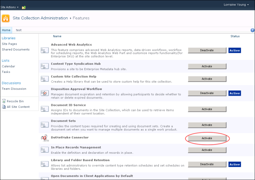Open the Calendar list
This screenshot has height=180, width=255.
pyautogui.click(x=8, y=66)
